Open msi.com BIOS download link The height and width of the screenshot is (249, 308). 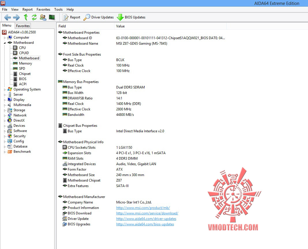coord(147,213)
